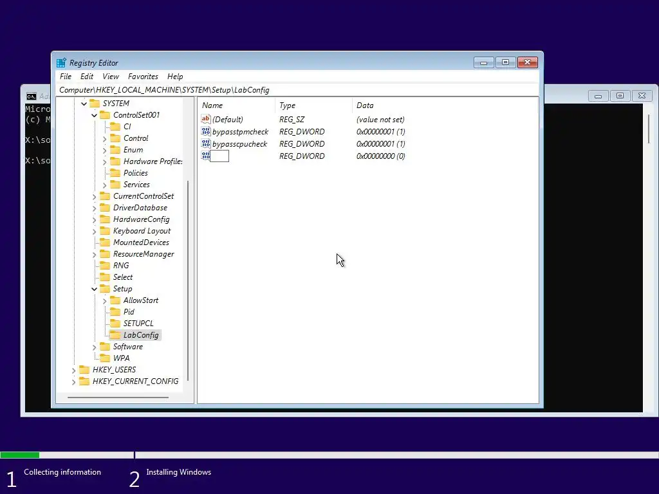
Task: Open the View menu
Action: click(x=111, y=77)
